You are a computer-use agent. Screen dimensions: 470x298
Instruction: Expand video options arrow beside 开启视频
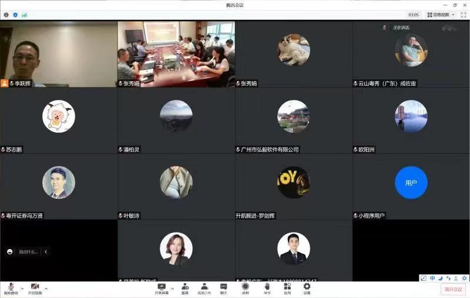[46, 289]
